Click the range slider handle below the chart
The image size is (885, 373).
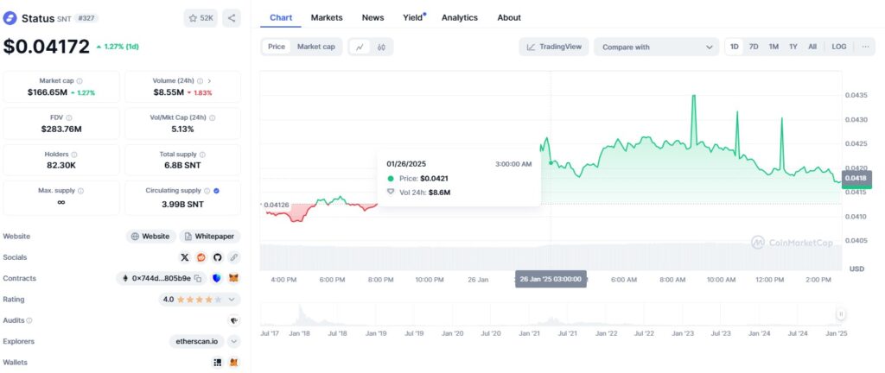[x=840, y=315]
